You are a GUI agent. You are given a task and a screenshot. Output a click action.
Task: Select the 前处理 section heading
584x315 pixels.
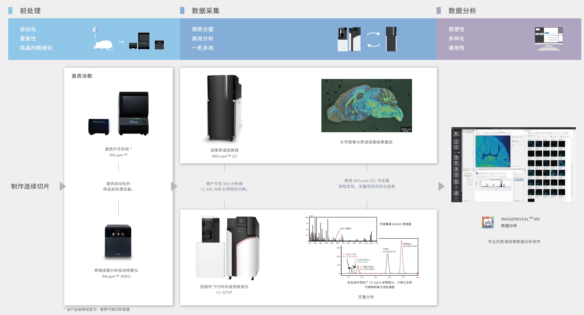(x=30, y=11)
